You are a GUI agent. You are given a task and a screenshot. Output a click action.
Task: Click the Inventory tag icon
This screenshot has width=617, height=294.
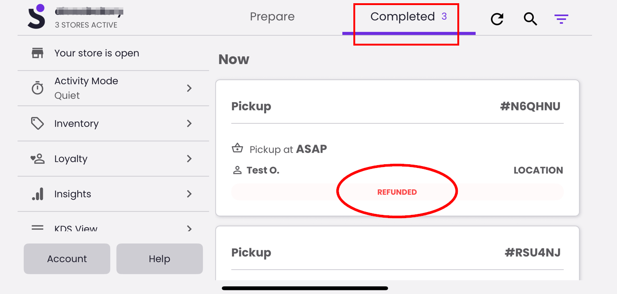pyautogui.click(x=37, y=123)
